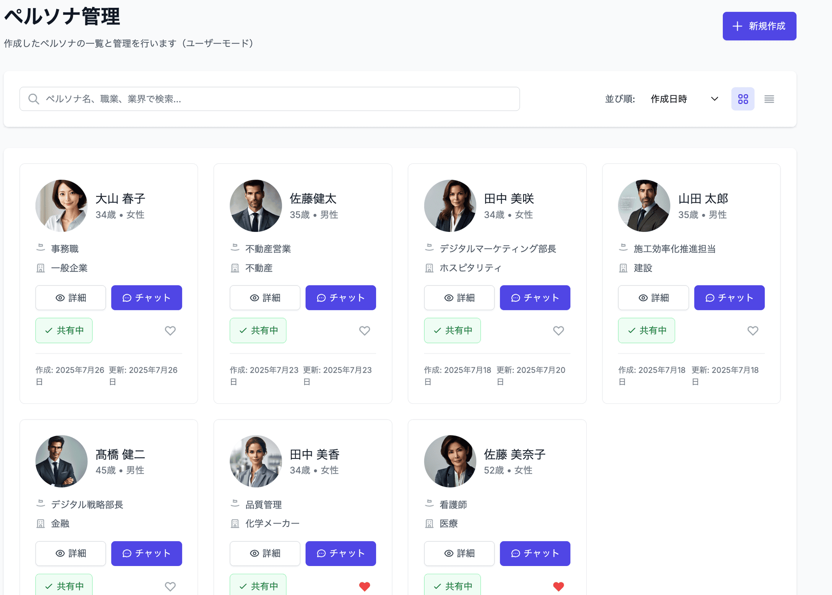Click the sort dropdown chevron arrow
The width and height of the screenshot is (832, 595).
coord(715,99)
